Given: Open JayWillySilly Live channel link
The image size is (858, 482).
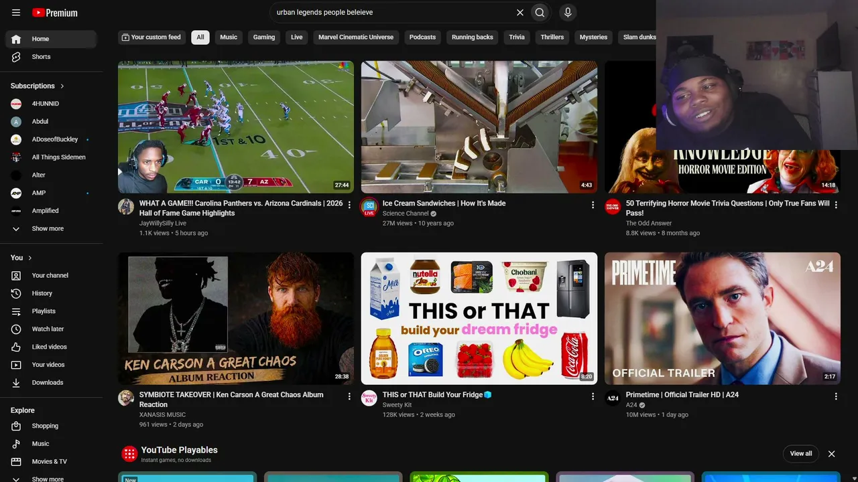Looking at the screenshot, I should [163, 223].
